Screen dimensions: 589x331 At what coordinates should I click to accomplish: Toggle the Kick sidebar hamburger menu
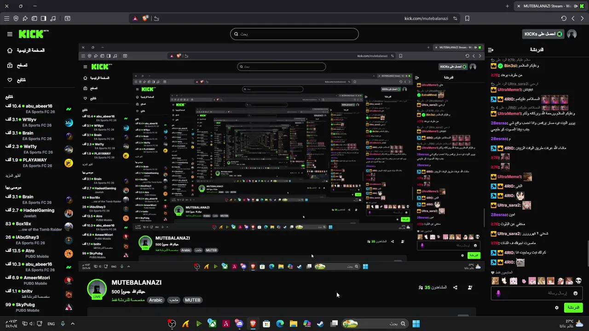[x=10, y=34]
